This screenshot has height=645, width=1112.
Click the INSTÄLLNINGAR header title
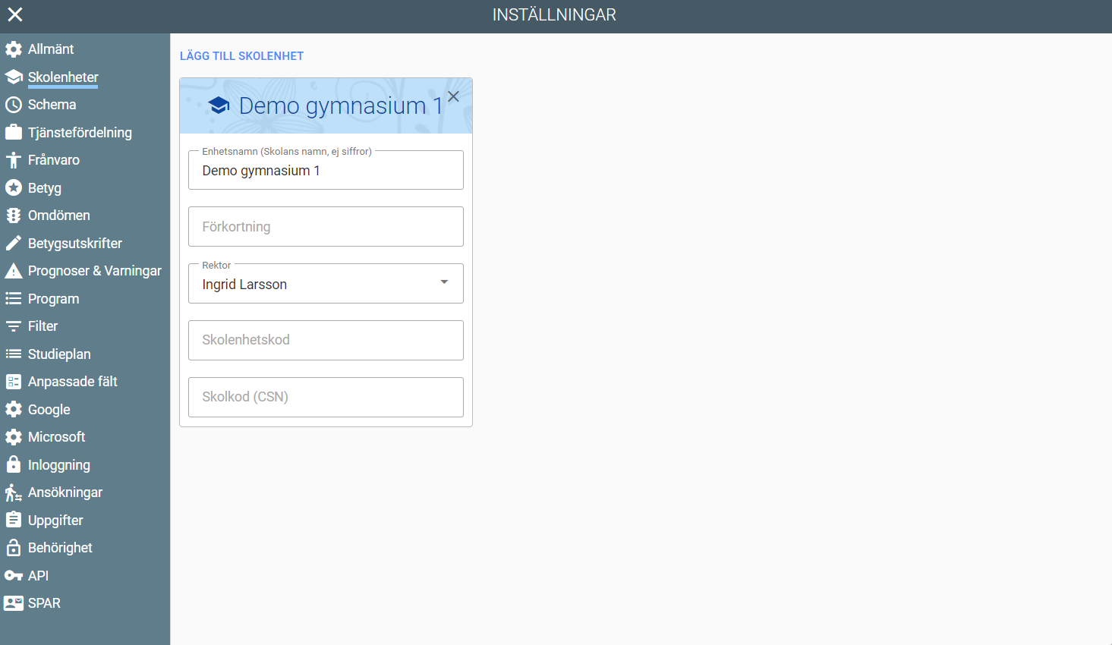[x=554, y=15]
